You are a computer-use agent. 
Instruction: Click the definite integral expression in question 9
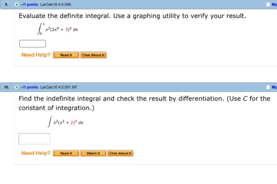pos(58,29)
